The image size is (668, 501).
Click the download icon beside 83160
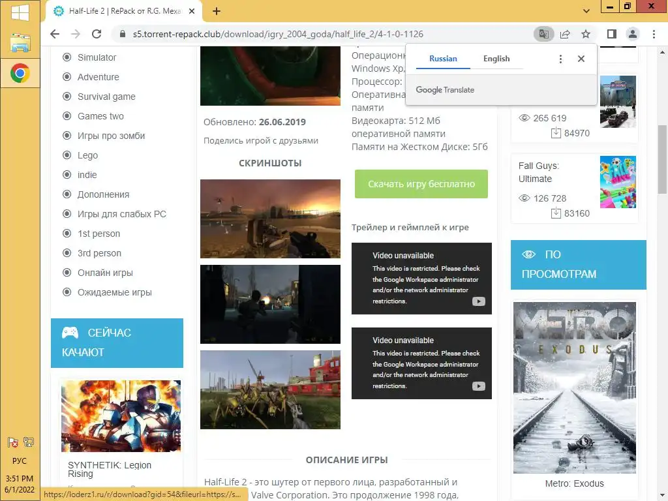556,213
